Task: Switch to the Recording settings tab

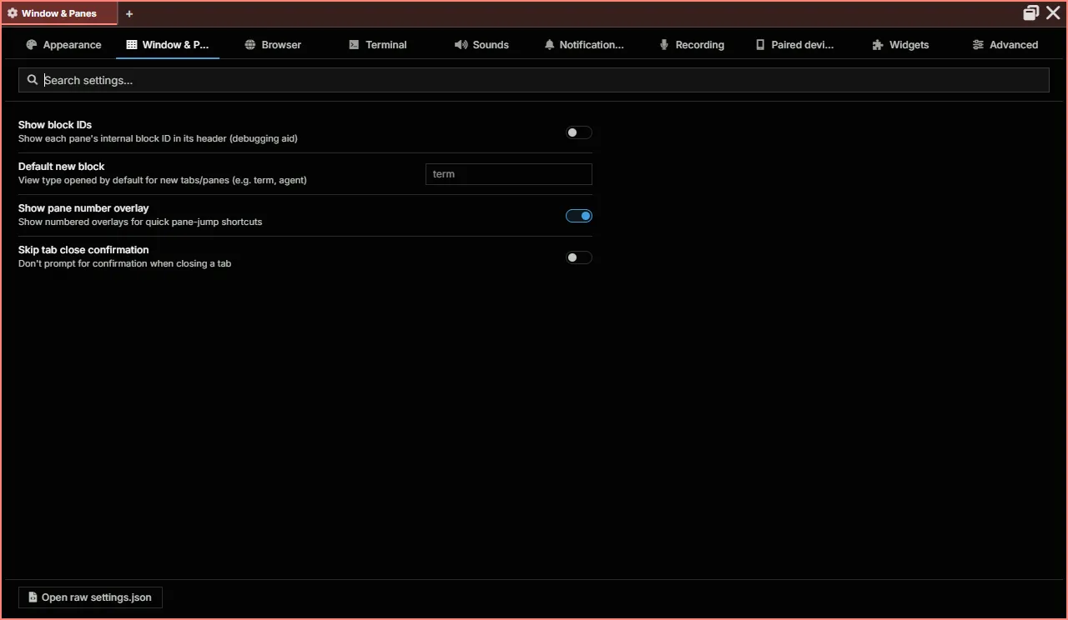Action: (x=692, y=45)
